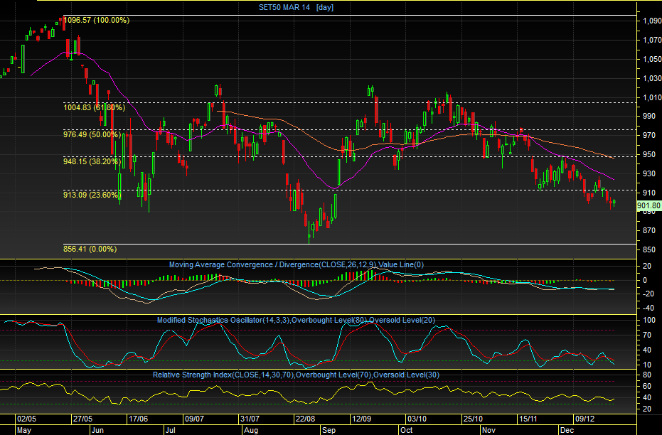The width and height of the screenshot is (662, 435).
Task: Select the 15/11 date marker
Action: point(528,419)
